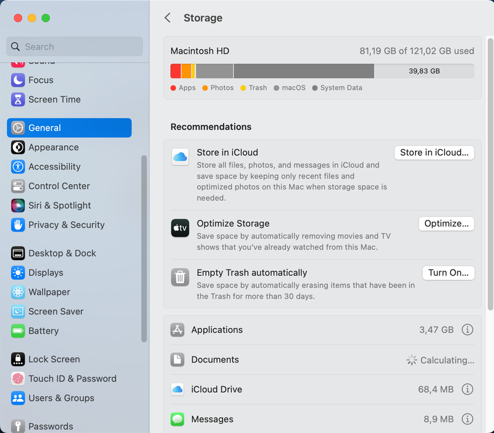This screenshot has width=494, height=433.
Task: Click the Appearance icon in sidebar
Action: (x=18, y=148)
